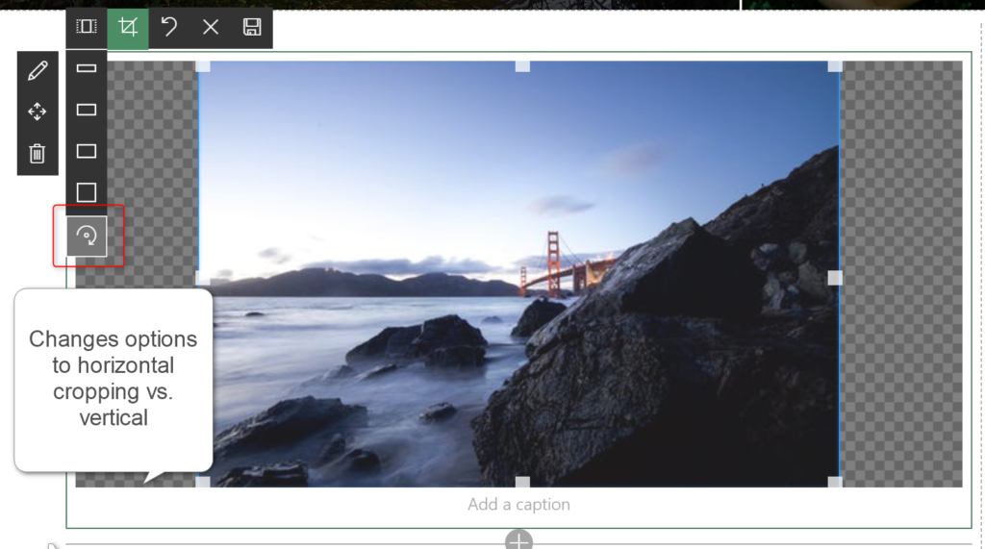Save image with the floppy disk icon
985x549 pixels.
[252, 27]
